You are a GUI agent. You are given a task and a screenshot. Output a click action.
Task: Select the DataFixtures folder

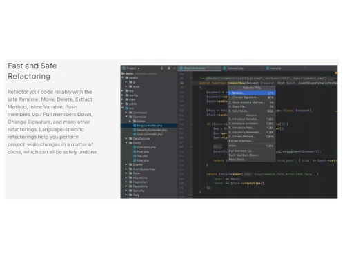141,139
